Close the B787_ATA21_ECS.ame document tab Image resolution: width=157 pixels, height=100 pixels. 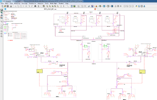point(95,9)
